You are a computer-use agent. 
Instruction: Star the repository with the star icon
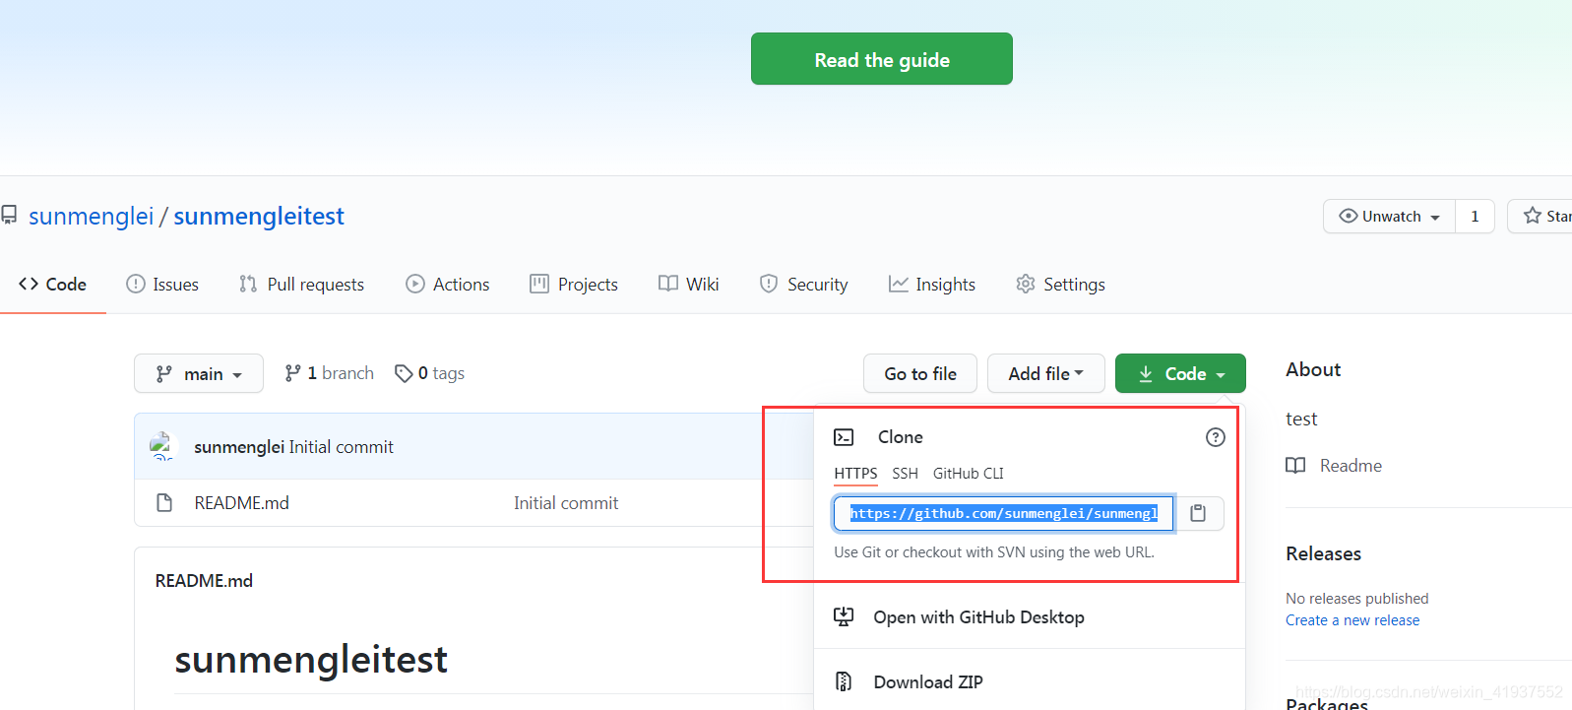coord(1533,216)
